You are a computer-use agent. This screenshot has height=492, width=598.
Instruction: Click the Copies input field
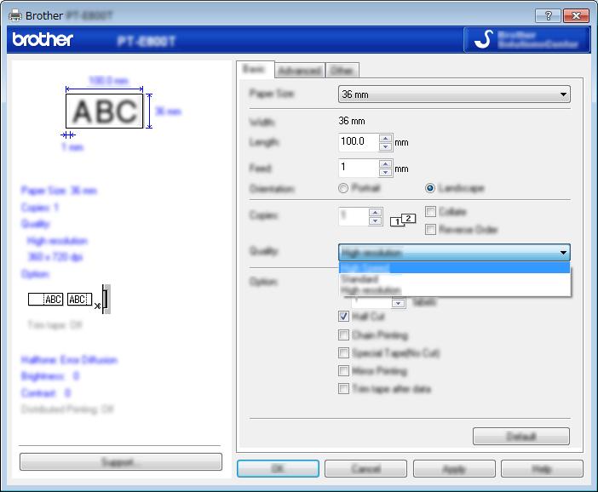(x=354, y=217)
